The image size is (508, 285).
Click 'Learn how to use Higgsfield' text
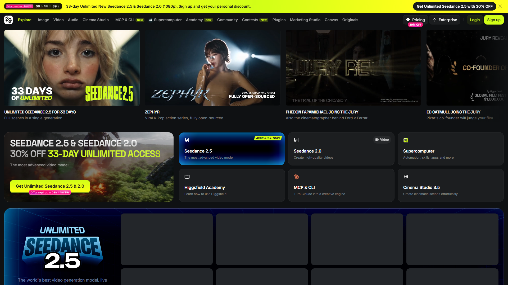point(205,194)
